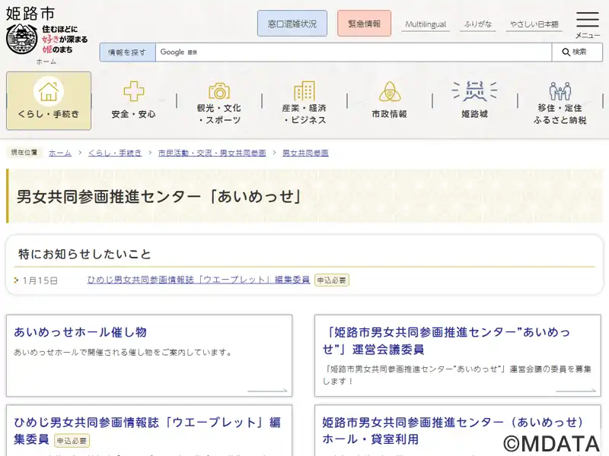
Task: Open 移住・定住 ふるさと納税 family icon
Action: 560,91
